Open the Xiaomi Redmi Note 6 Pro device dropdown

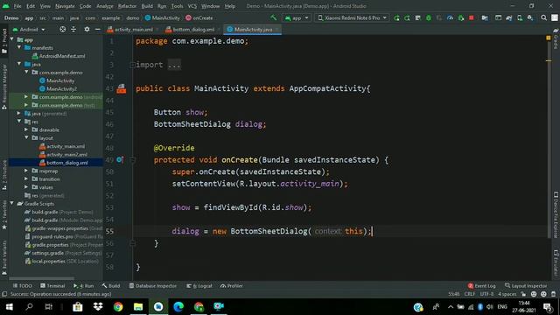pos(352,17)
